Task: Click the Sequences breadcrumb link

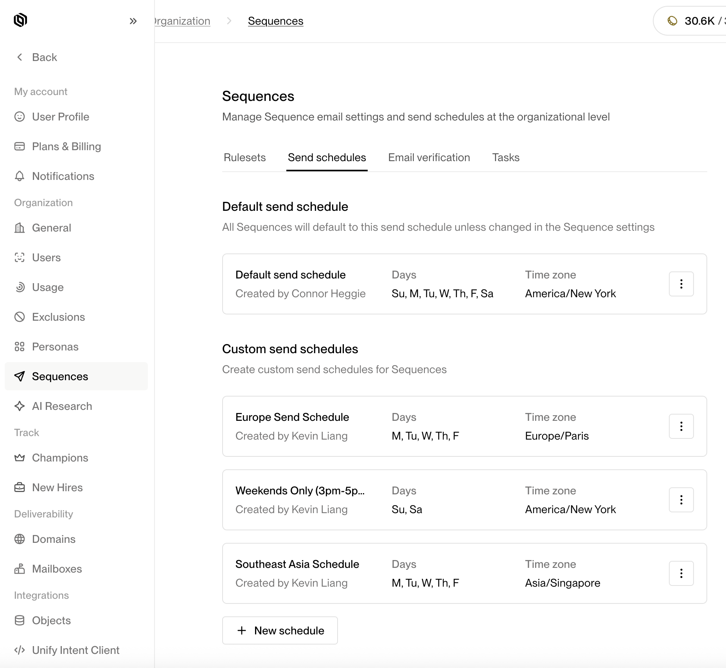Action: pos(275,21)
